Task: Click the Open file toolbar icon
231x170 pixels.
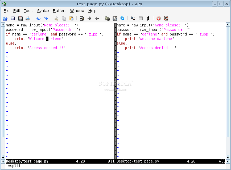Action: click(5, 18)
